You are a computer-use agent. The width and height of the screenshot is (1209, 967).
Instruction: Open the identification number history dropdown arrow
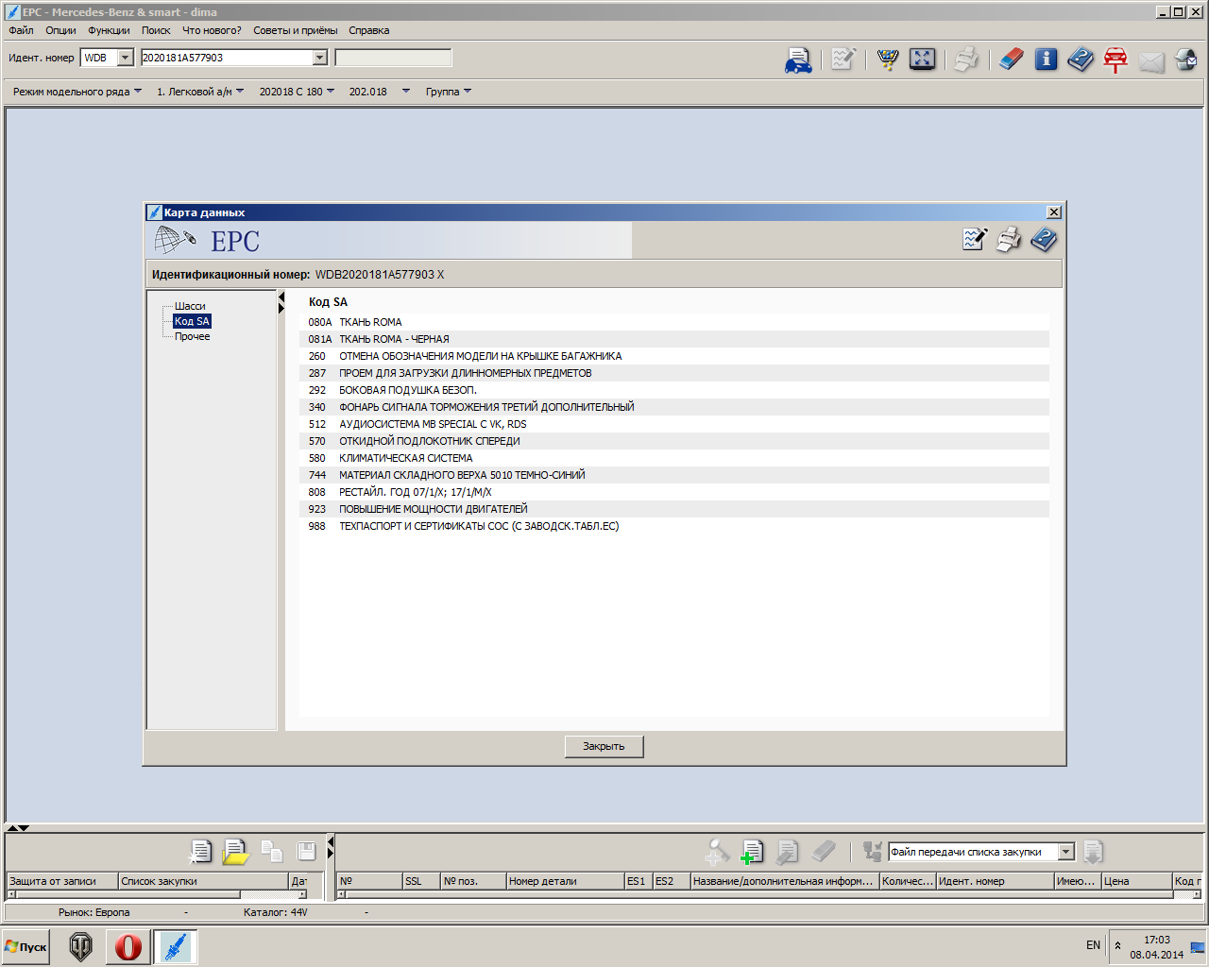pyautogui.click(x=319, y=58)
